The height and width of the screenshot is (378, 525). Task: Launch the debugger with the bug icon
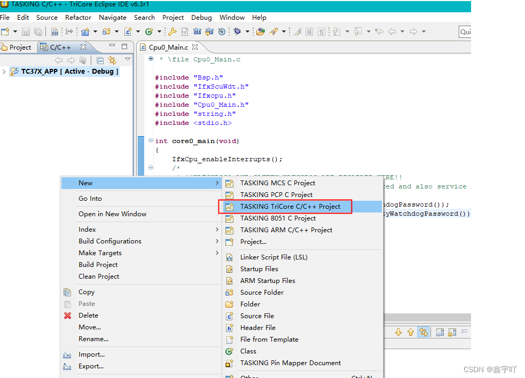(x=237, y=31)
